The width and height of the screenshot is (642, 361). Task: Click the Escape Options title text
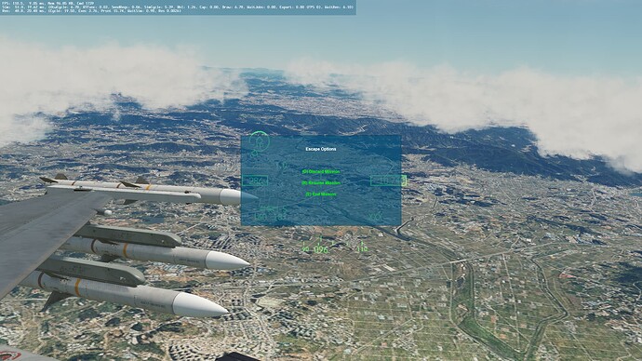[321, 149]
